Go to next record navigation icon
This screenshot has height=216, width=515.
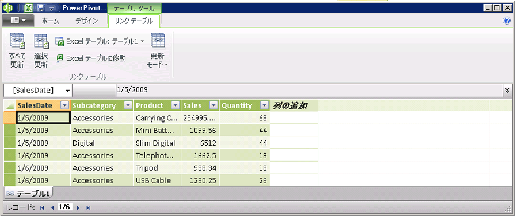point(78,207)
